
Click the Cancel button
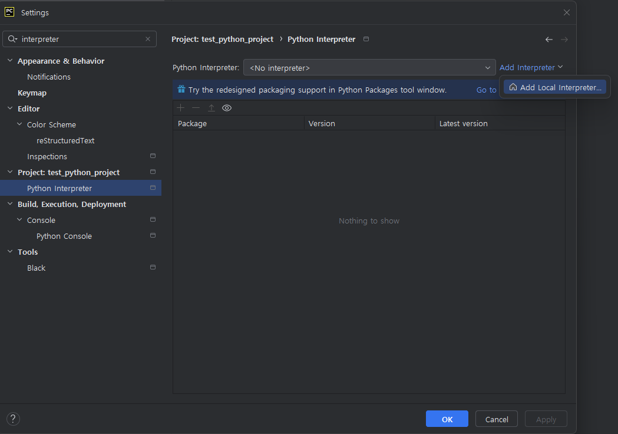[497, 419]
